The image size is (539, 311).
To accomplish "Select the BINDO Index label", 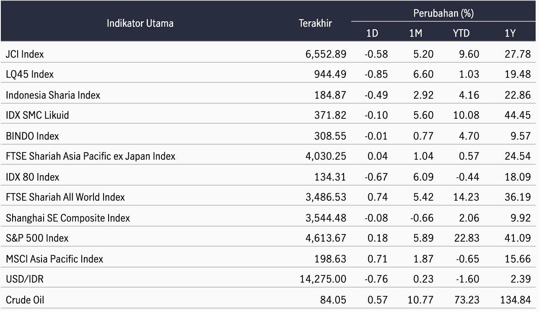I will click(x=32, y=136).
